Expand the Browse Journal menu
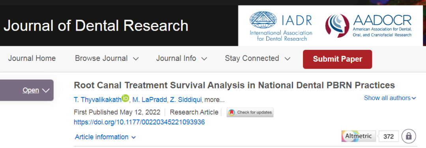Viewport: 426px width, 148px height. click(107, 58)
